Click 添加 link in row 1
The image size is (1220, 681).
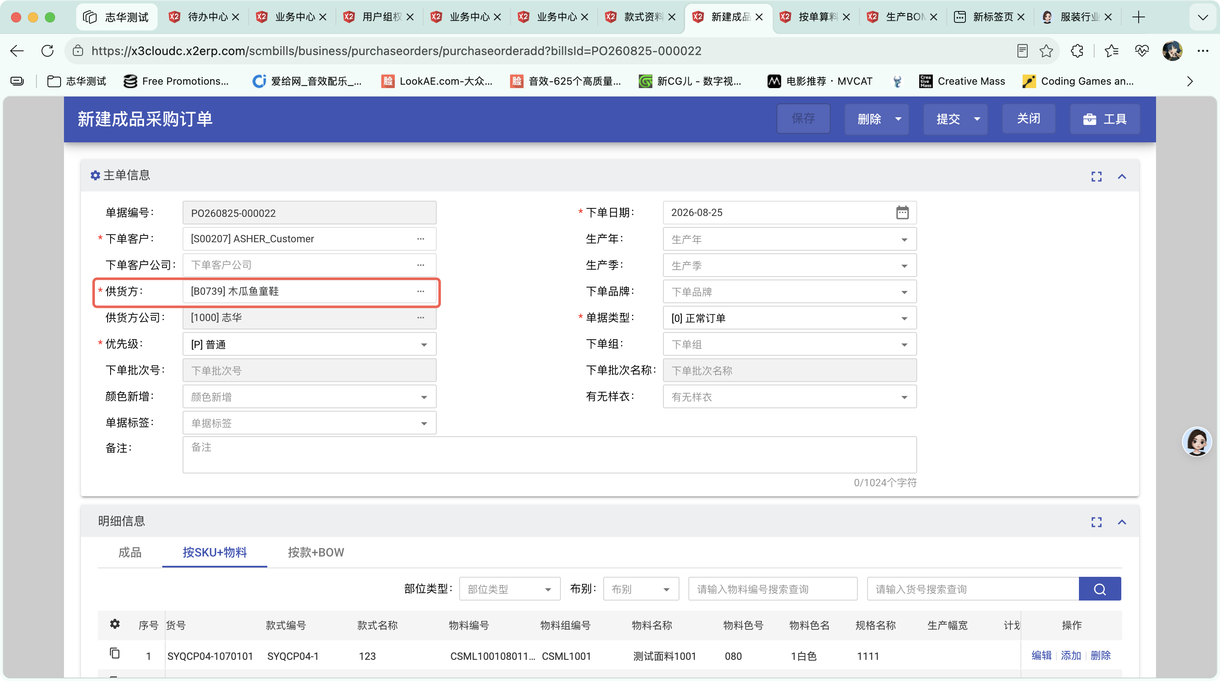point(1071,656)
